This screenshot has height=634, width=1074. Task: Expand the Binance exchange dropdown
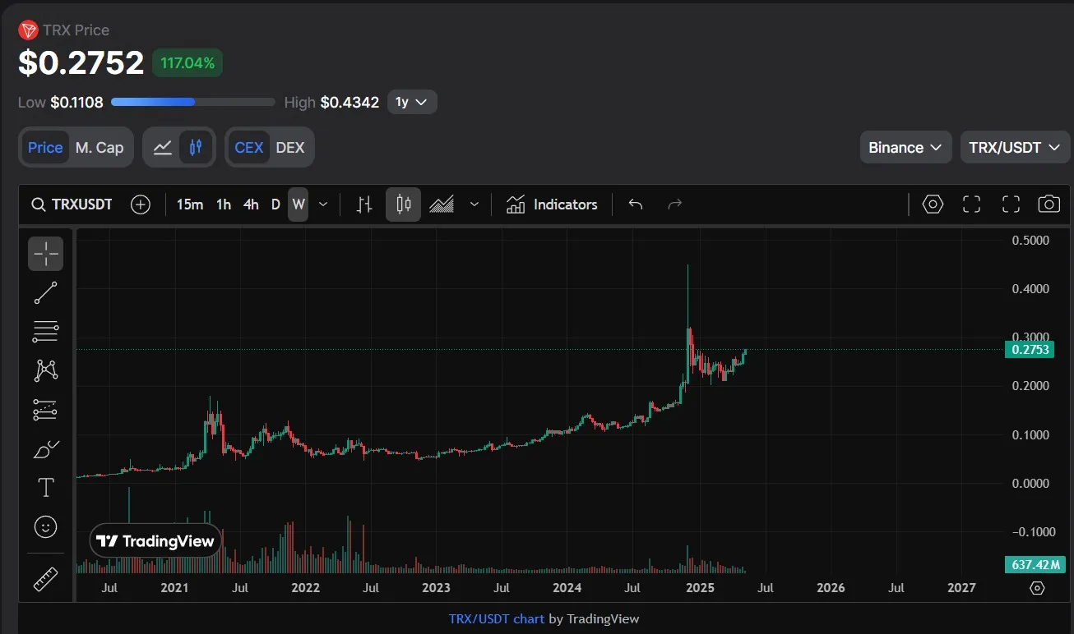(905, 148)
